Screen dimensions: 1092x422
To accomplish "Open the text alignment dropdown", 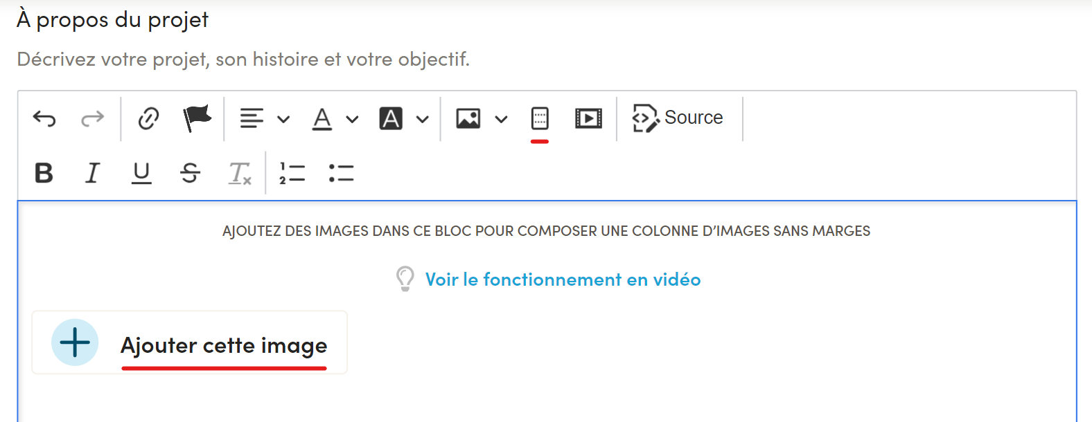I will tap(264, 119).
